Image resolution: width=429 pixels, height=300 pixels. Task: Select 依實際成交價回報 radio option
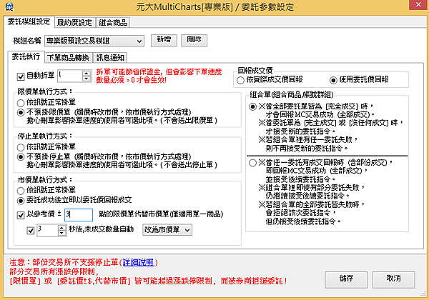[240, 80]
